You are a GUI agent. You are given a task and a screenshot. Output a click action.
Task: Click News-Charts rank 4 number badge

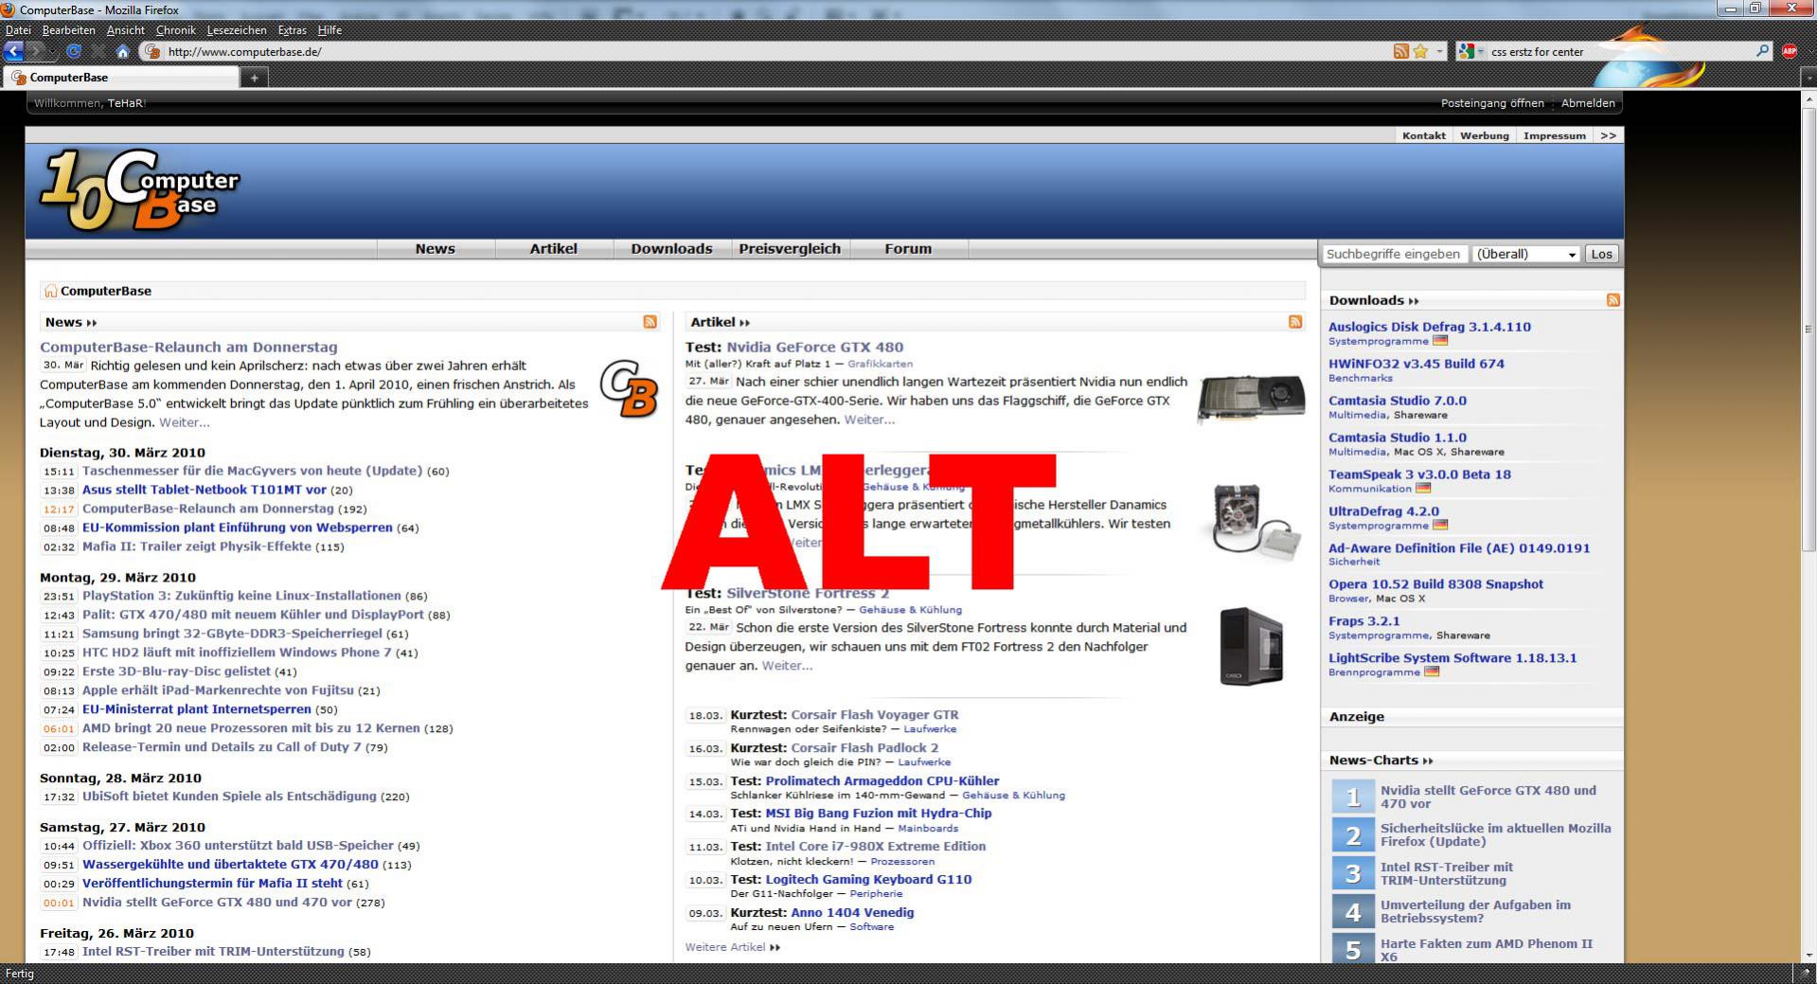(x=1353, y=912)
